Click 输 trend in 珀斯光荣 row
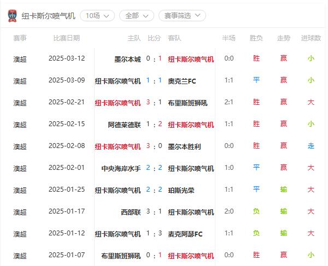 [284, 190]
